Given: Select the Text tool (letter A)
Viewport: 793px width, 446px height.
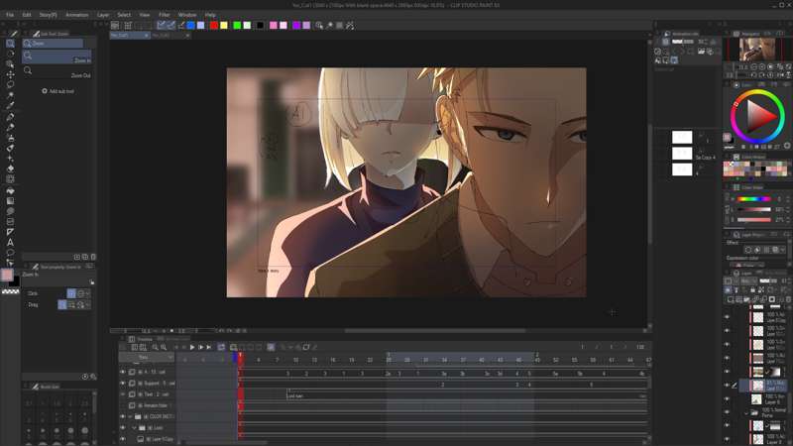Looking at the screenshot, I should (10, 242).
